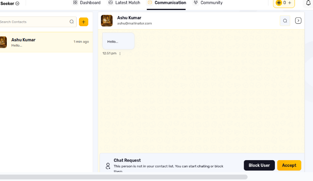Viewport: 313px width, 181px height.
Task: Click the 12:51 pm message time
Action: pyautogui.click(x=110, y=53)
